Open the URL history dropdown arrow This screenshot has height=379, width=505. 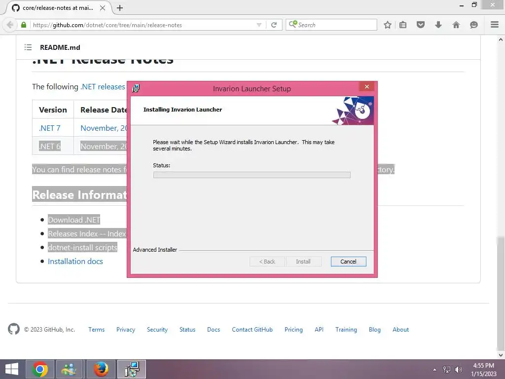click(259, 25)
